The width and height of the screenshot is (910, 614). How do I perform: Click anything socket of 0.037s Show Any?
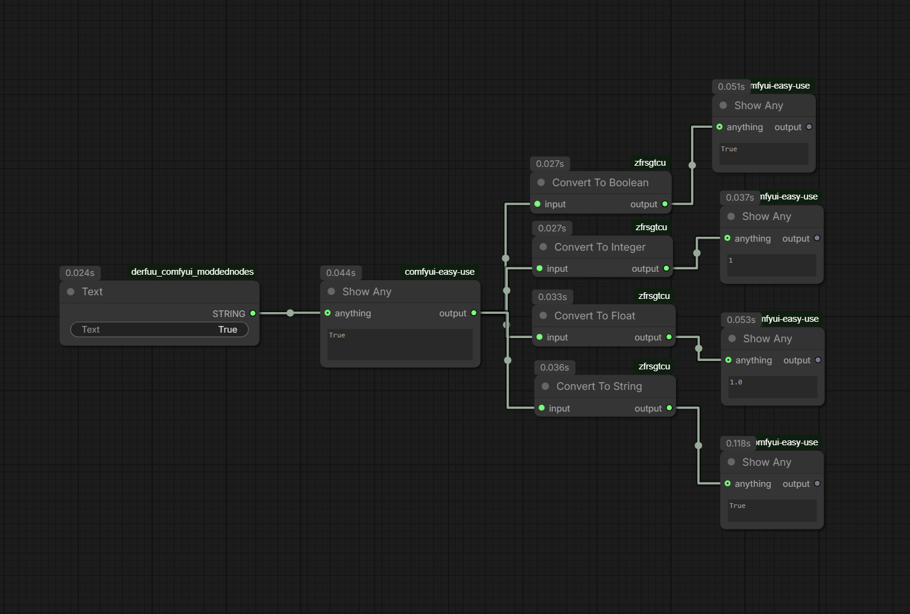[727, 238]
